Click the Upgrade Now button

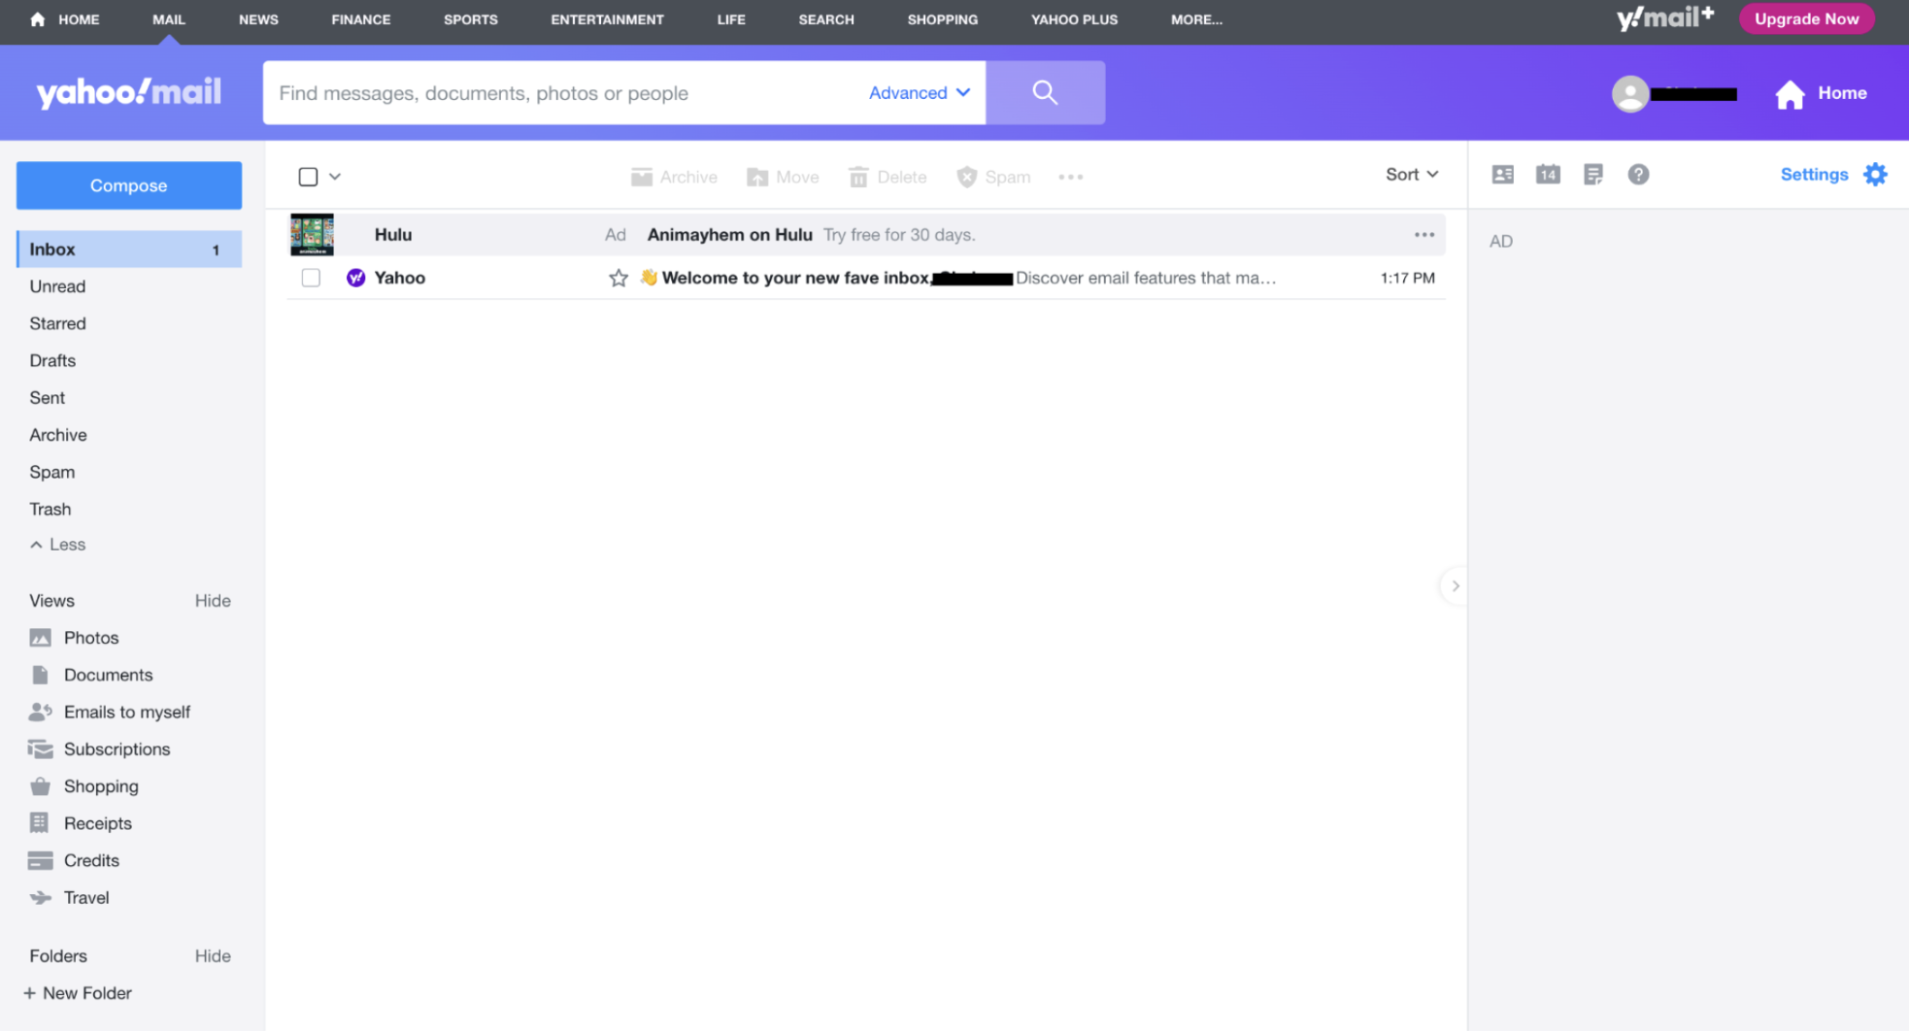click(x=1806, y=18)
